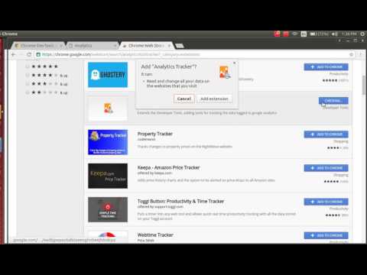Screen dimensions: 367x275
Task: Select the three stars & up filter
Action: [47, 84]
